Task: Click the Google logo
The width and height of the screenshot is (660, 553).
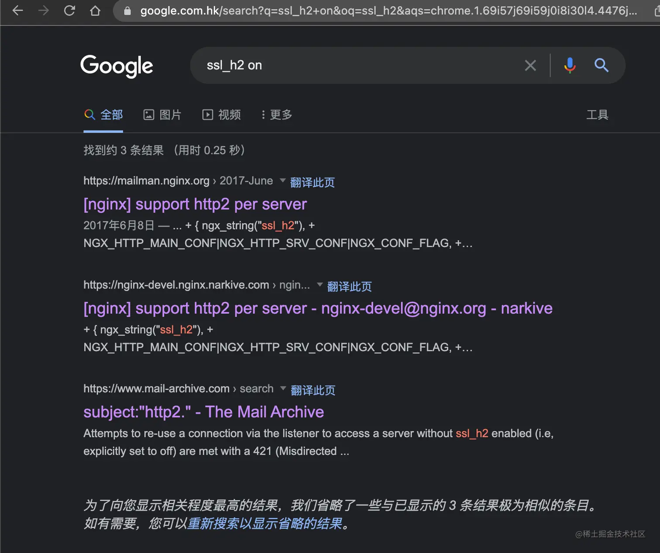Action: pos(117,66)
